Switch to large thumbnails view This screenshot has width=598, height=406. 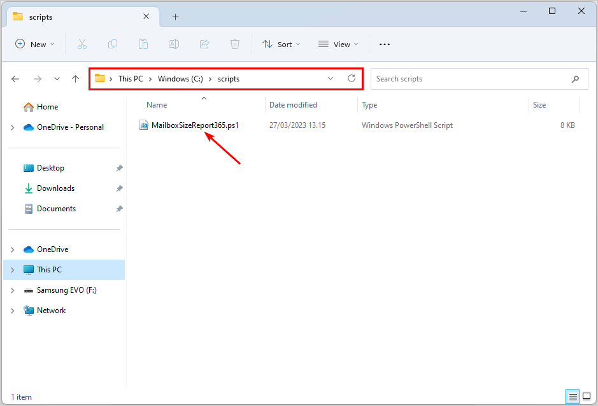(x=587, y=396)
